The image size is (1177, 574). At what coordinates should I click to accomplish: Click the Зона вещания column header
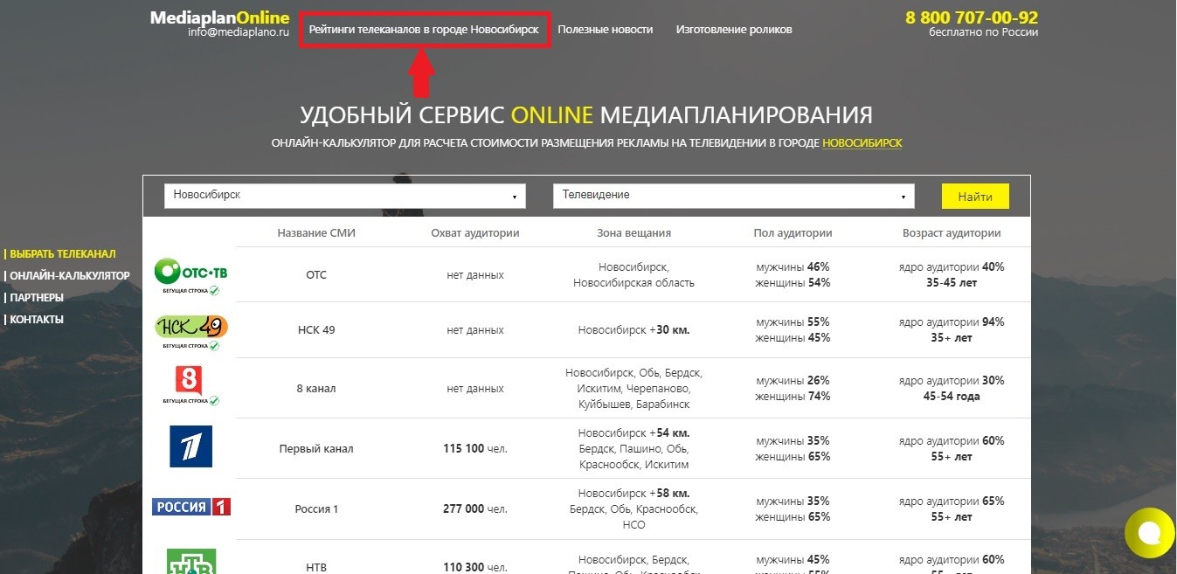tap(634, 233)
